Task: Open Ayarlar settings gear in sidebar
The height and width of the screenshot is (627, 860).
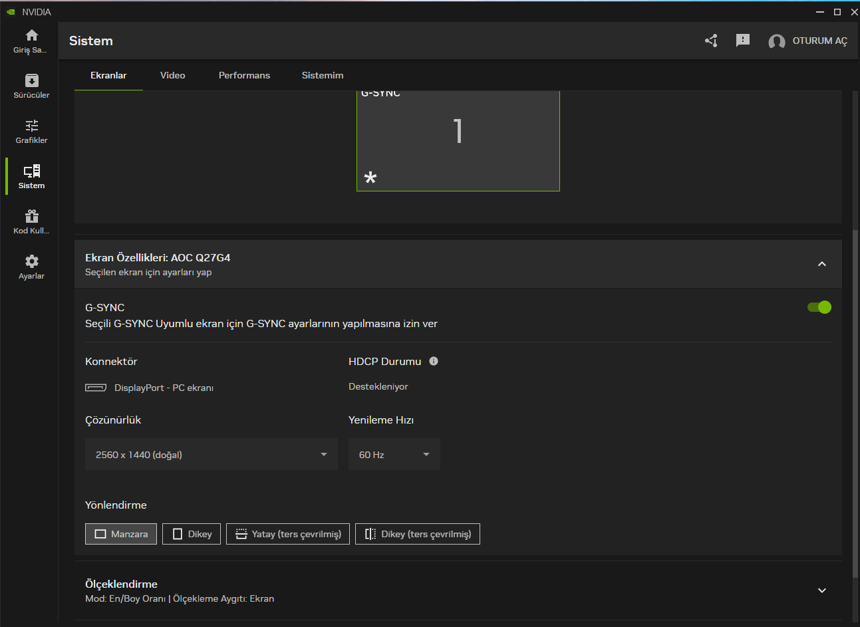Action: pos(31,267)
